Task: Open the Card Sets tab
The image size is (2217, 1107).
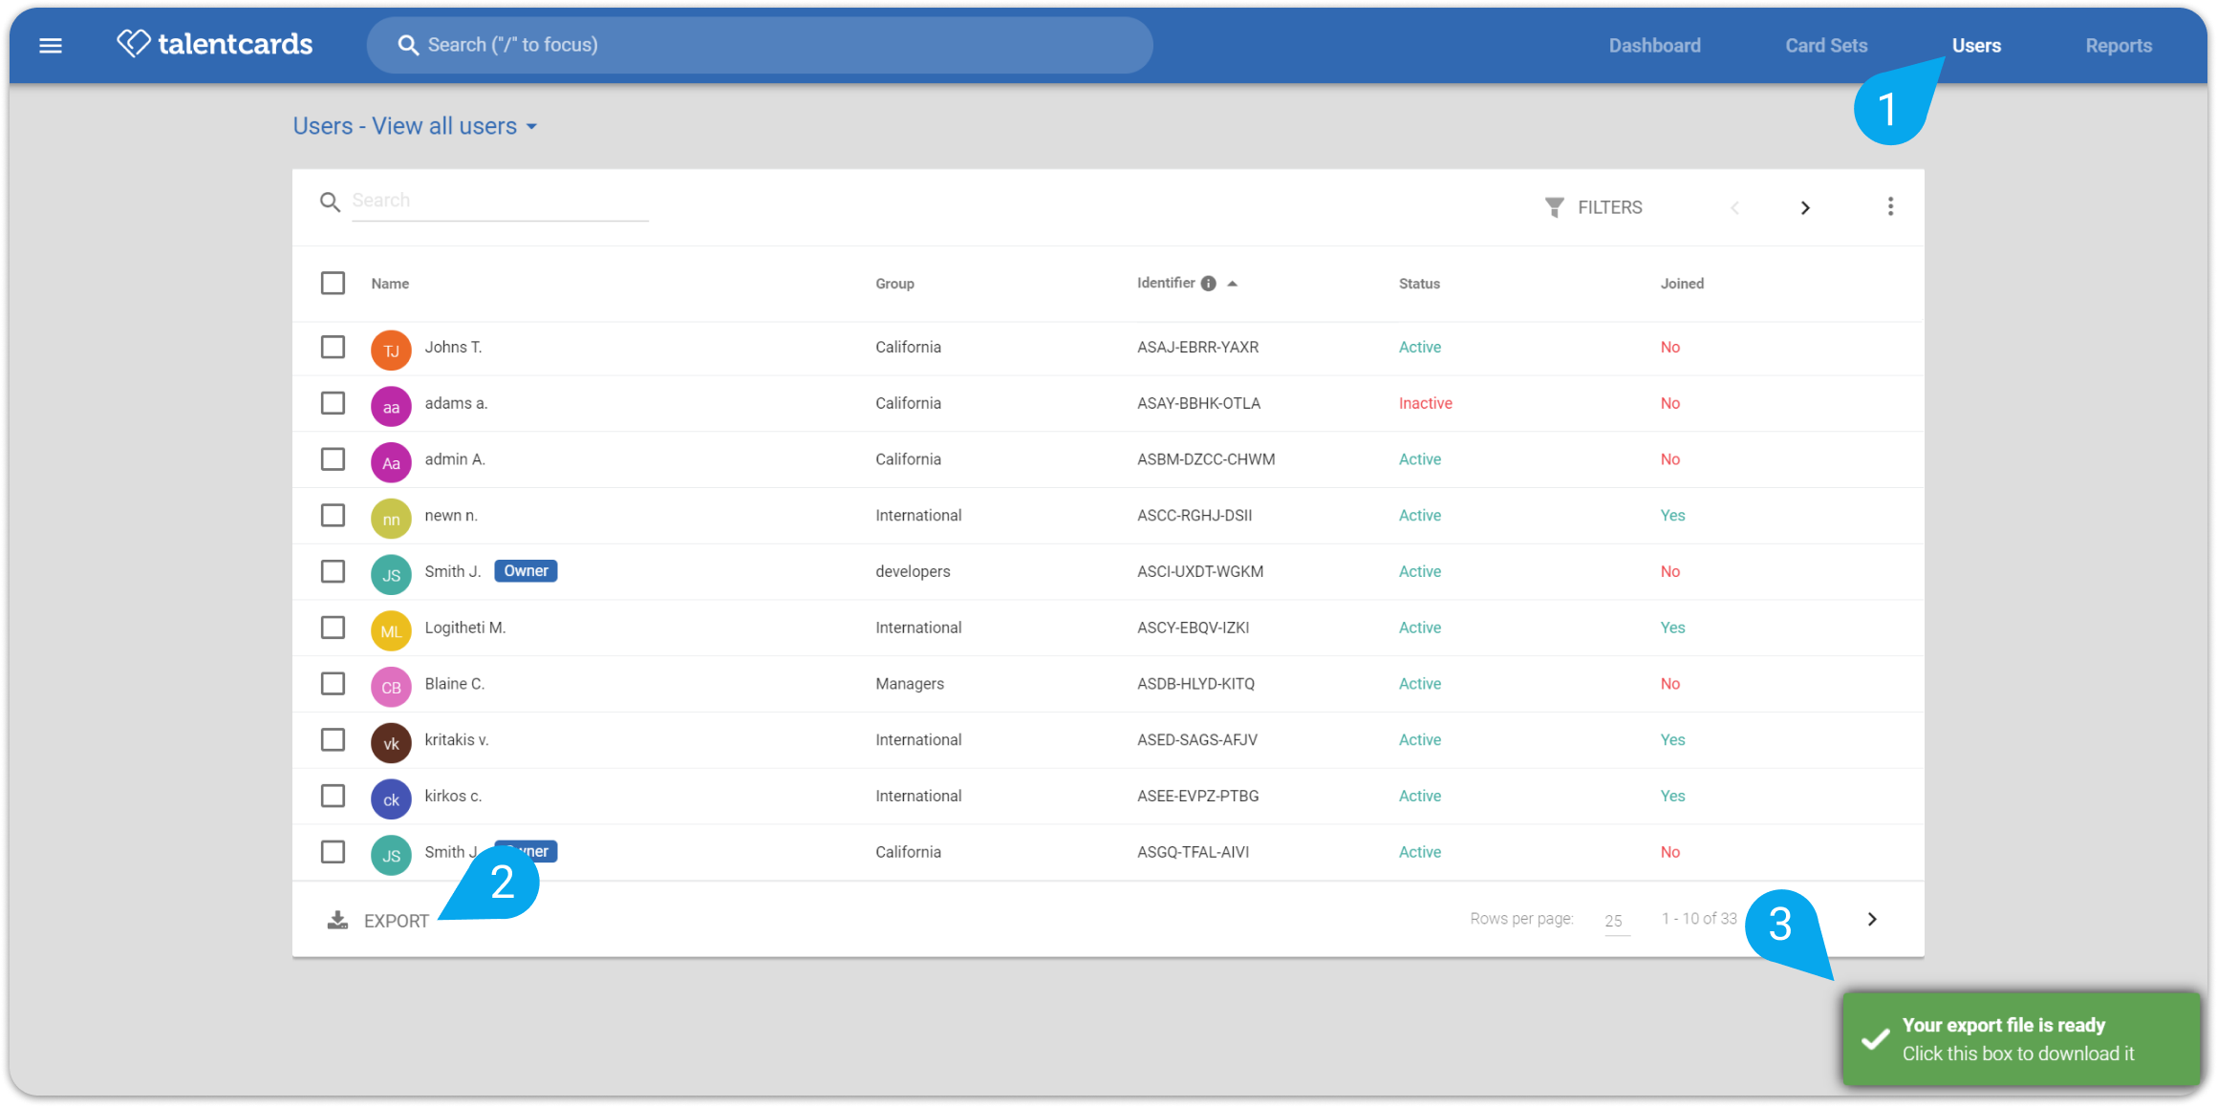Action: pyautogui.click(x=1826, y=45)
